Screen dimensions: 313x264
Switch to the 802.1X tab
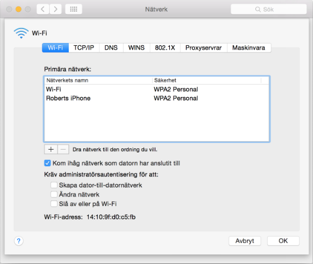[165, 48]
